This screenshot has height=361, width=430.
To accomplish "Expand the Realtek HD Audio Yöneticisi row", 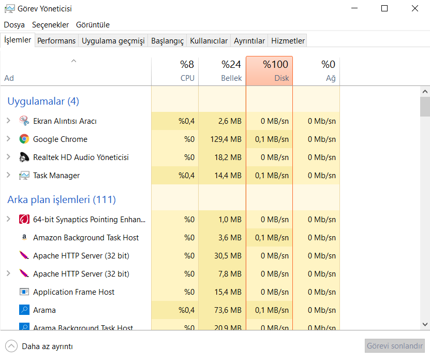I will coord(8,157).
